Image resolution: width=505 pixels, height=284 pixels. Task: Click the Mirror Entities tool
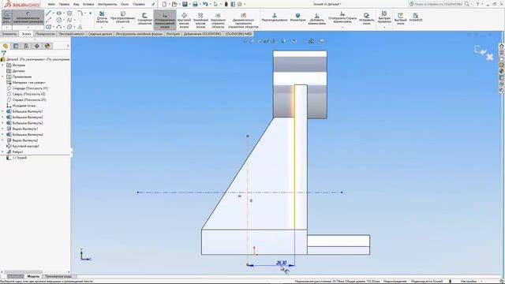[x=218, y=20]
